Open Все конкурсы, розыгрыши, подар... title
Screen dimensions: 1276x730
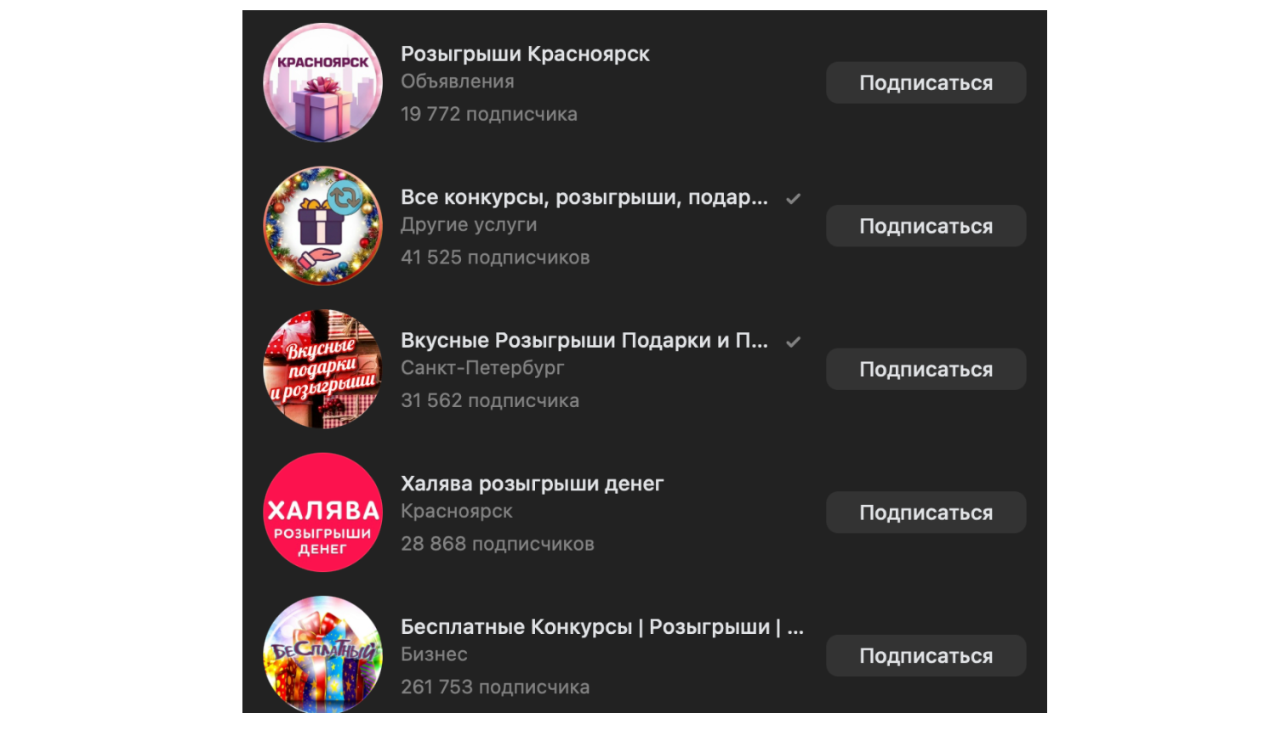584,198
